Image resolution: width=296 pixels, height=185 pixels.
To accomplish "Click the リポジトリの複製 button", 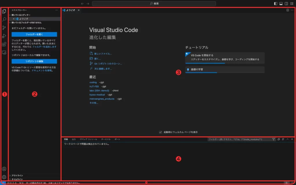I will pyautogui.click(x=34, y=61).
